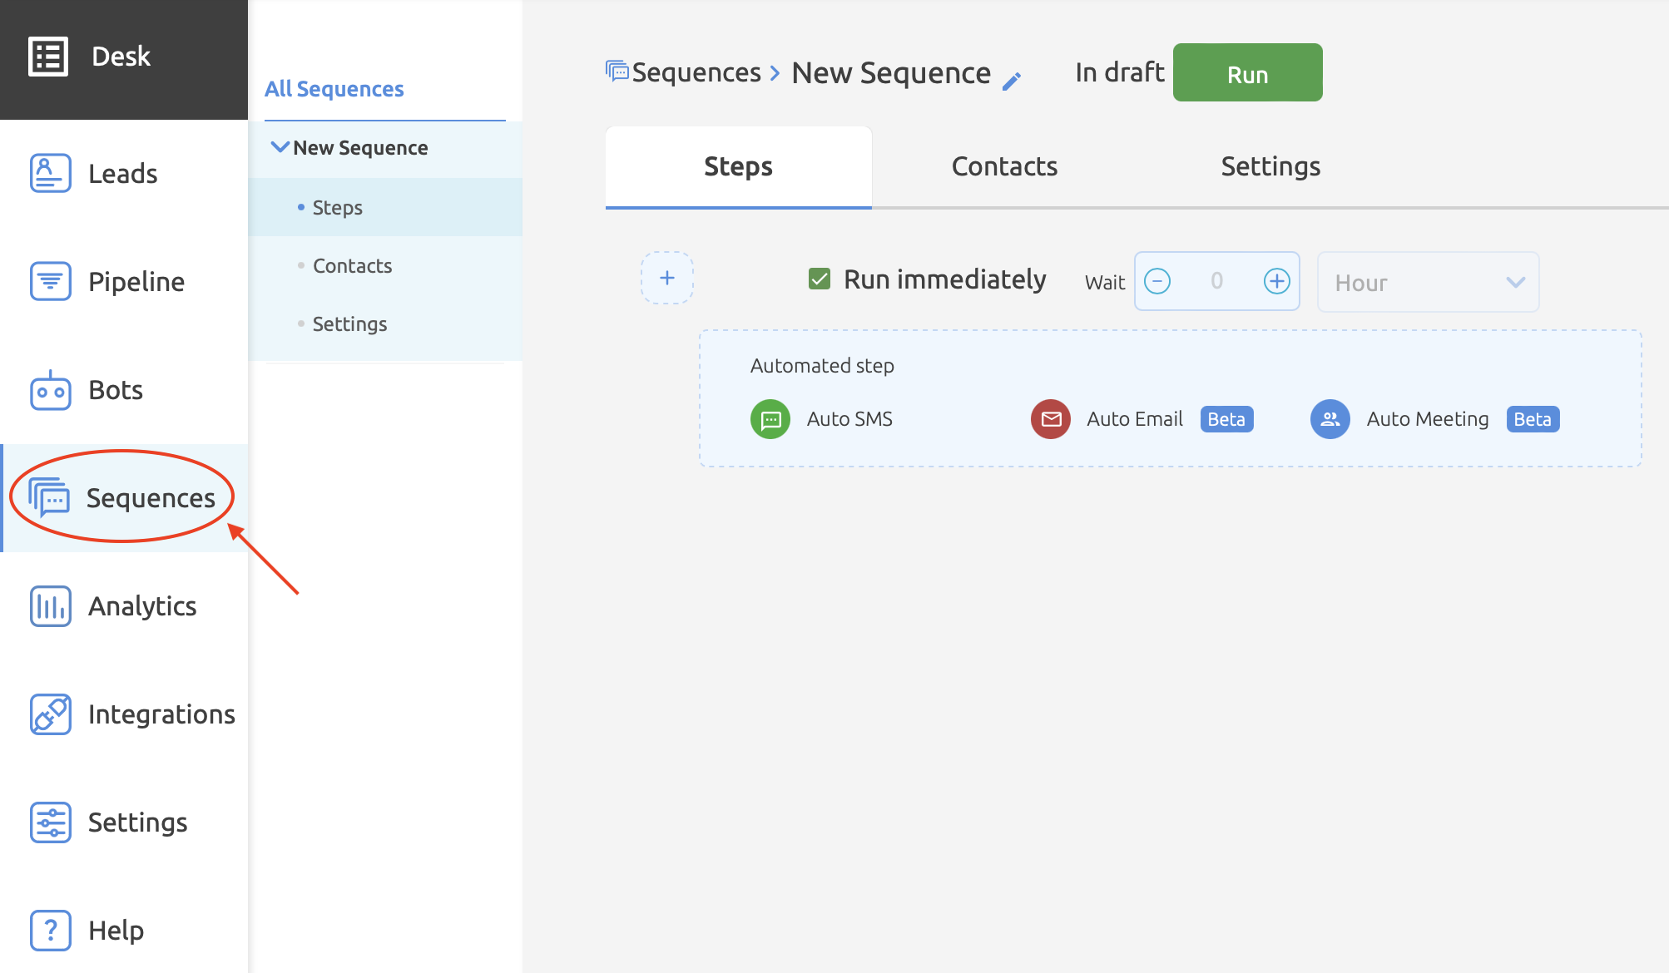Decrease the Wait value with minus control
This screenshot has height=973, width=1669.
tap(1157, 281)
